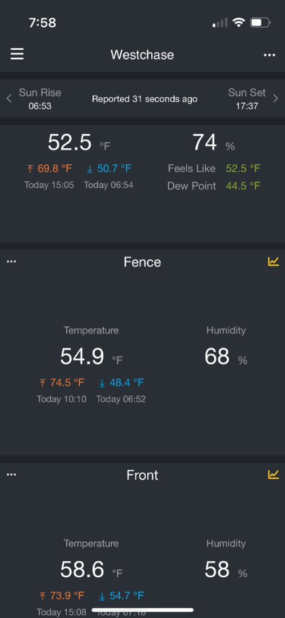Open the hamburger menu
Image resolution: width=285 pixels, height=618 pixels.
[x=17, y=54]
